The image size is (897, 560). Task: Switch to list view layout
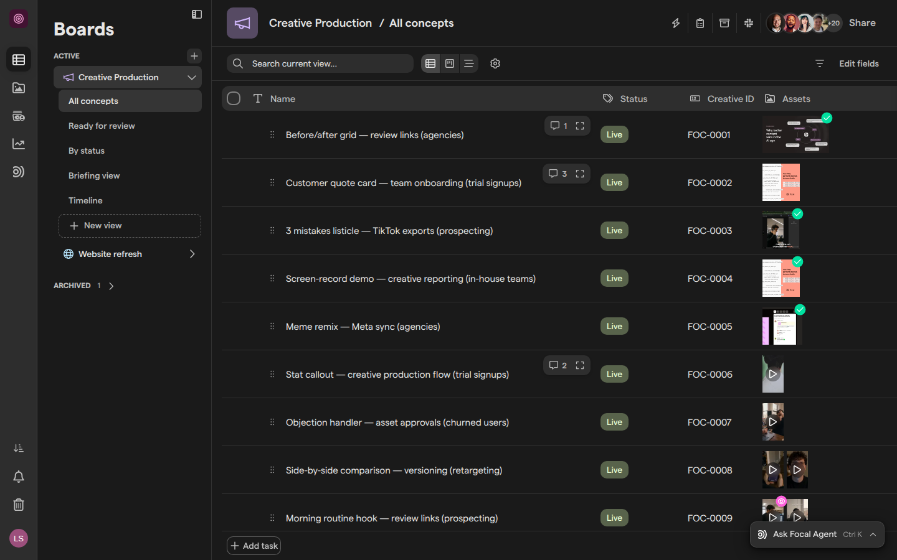[469, 63]
